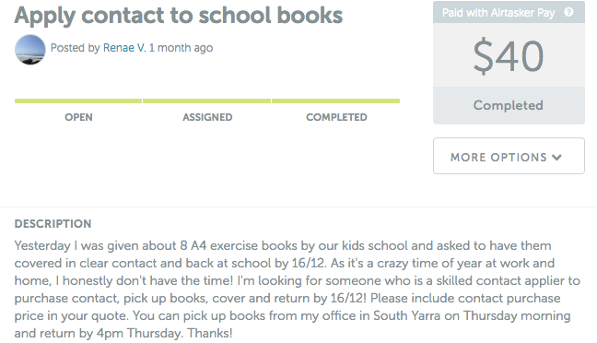
Task: Click the first green progress bar segment
Action: click(x=78, y=101)
